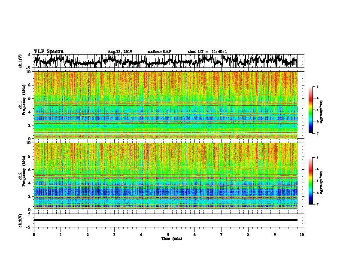Viewport: 340px width, 263px height.
Task: Click the "-3" top value of ch.1 colorbar
Action: pos(316,86)
